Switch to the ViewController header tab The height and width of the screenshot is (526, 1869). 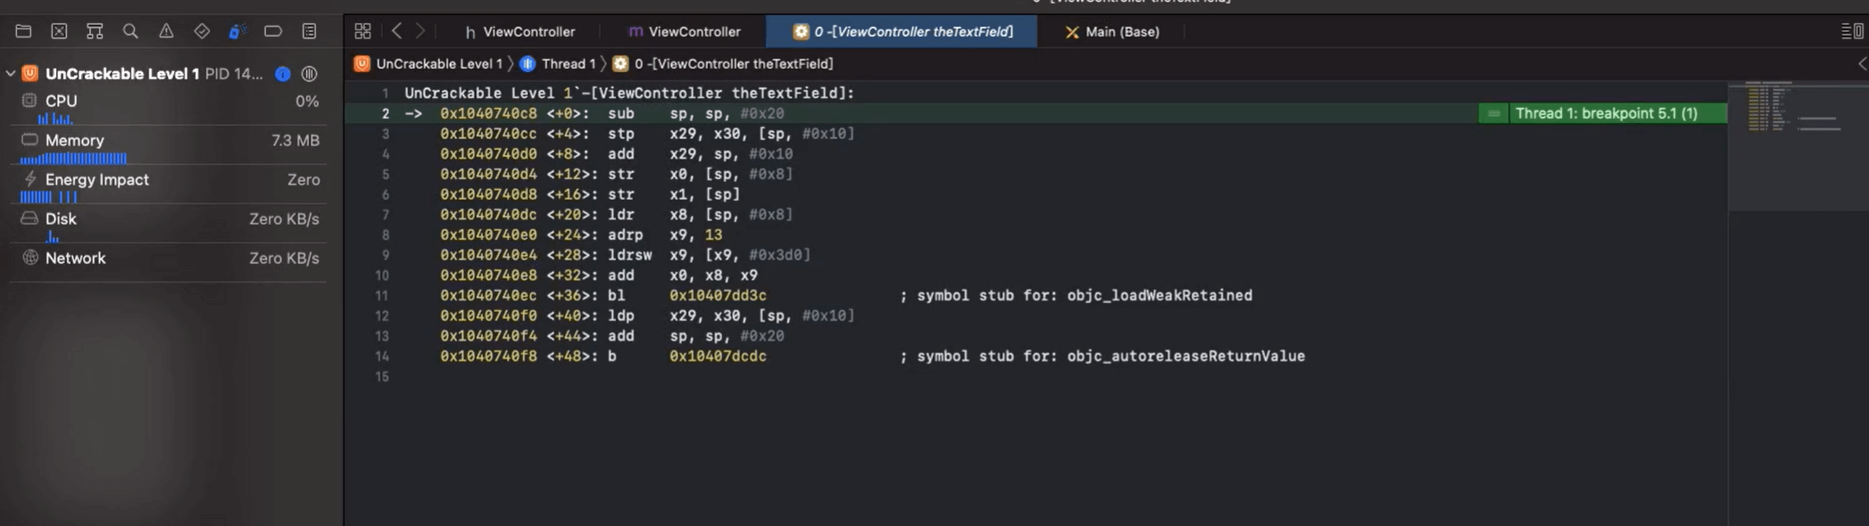tap(519, 32)
